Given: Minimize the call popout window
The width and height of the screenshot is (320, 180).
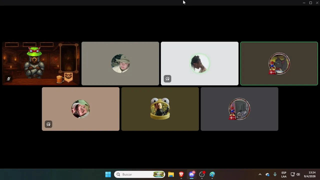Looking at the screenshot, I should pos(304,3).
